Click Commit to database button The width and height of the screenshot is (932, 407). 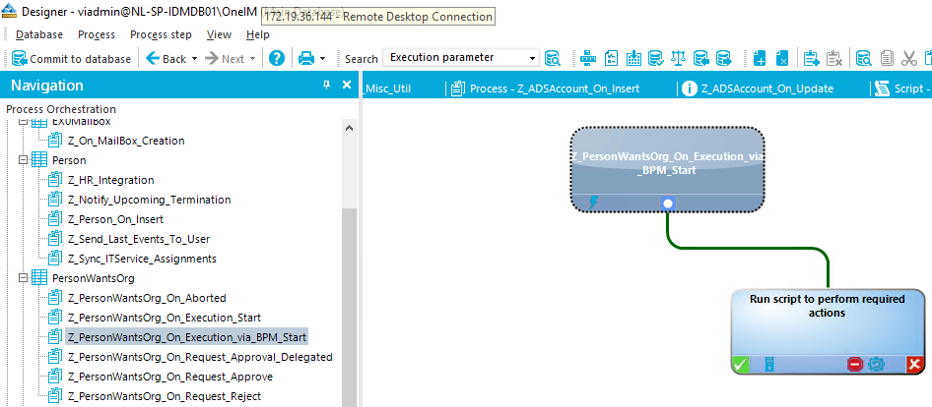[x=71, y=59]
